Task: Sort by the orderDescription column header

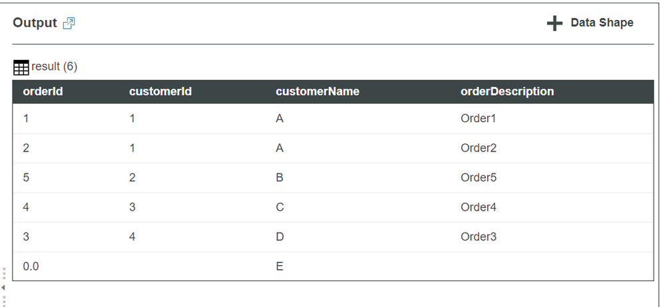Action: [x=507, y=91]
